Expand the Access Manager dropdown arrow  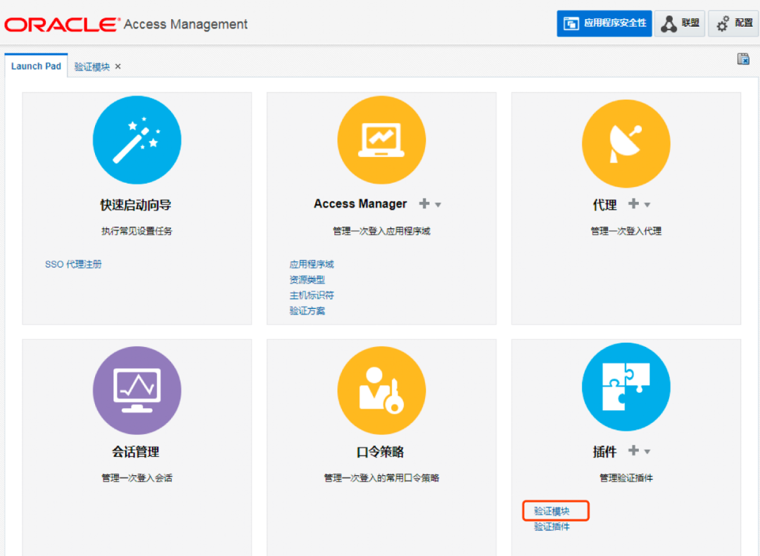coord(438,205)
